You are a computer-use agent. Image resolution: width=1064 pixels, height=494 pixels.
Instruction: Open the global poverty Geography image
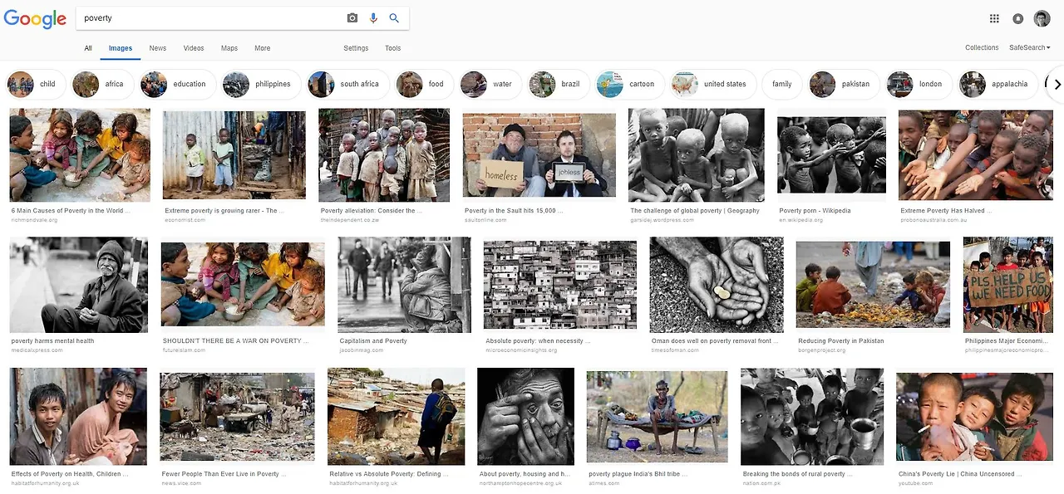pyautogui.click(x=697, y=155)
